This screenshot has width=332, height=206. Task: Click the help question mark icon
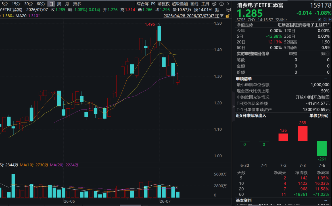pos(222,4)
